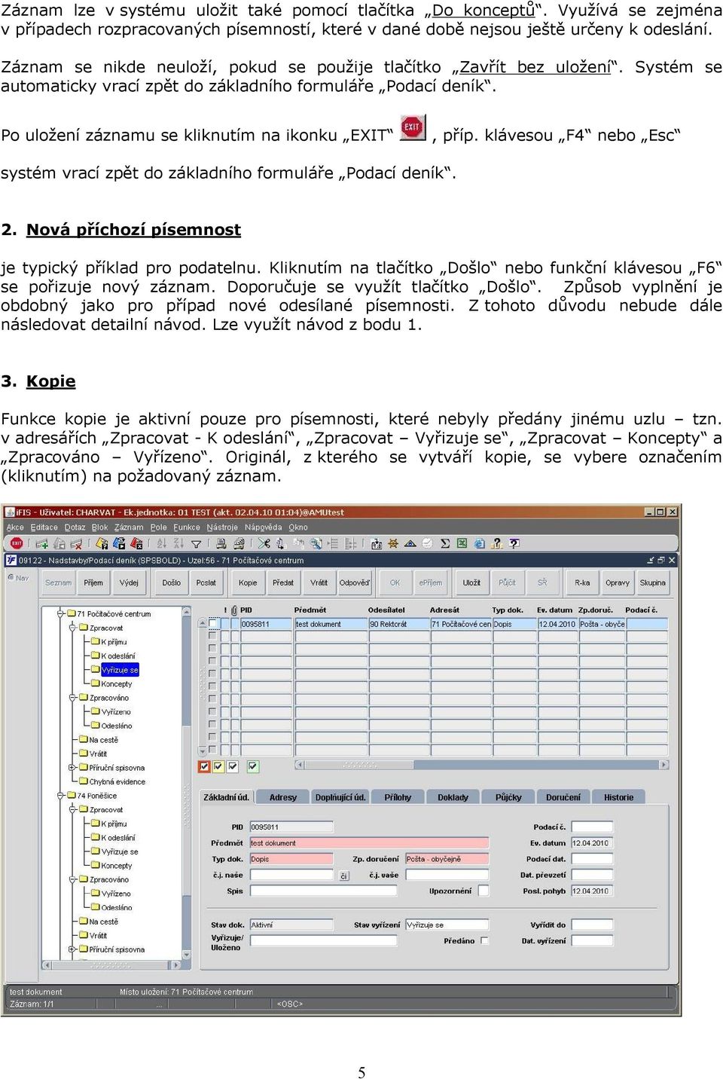Open the Akce menu

(x=15, y=527)
